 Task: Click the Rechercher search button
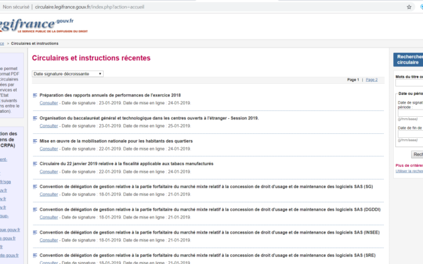point(417,154)
